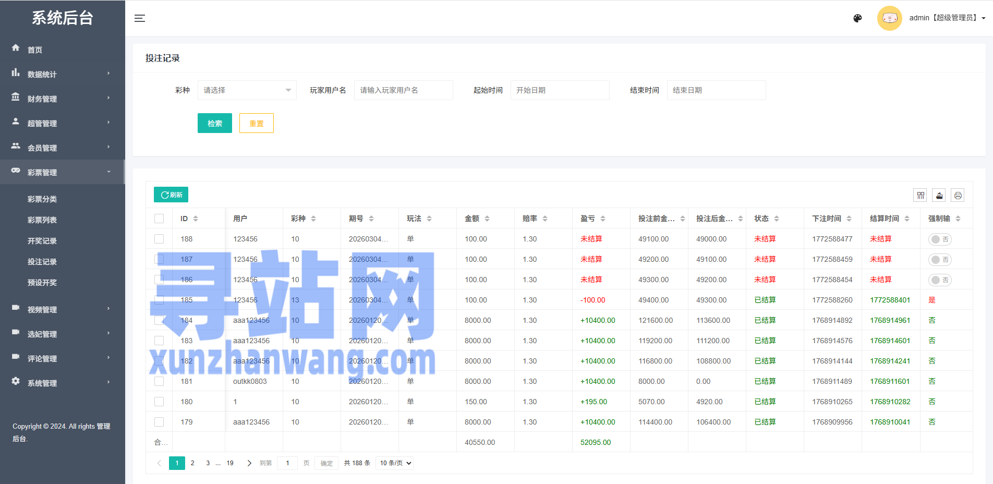Go to next page arrow in pagination
Viewport: 993px width, 484px height.
[x=249, y=463]
